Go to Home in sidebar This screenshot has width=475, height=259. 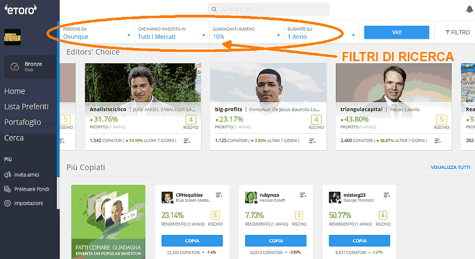[15, 91]
